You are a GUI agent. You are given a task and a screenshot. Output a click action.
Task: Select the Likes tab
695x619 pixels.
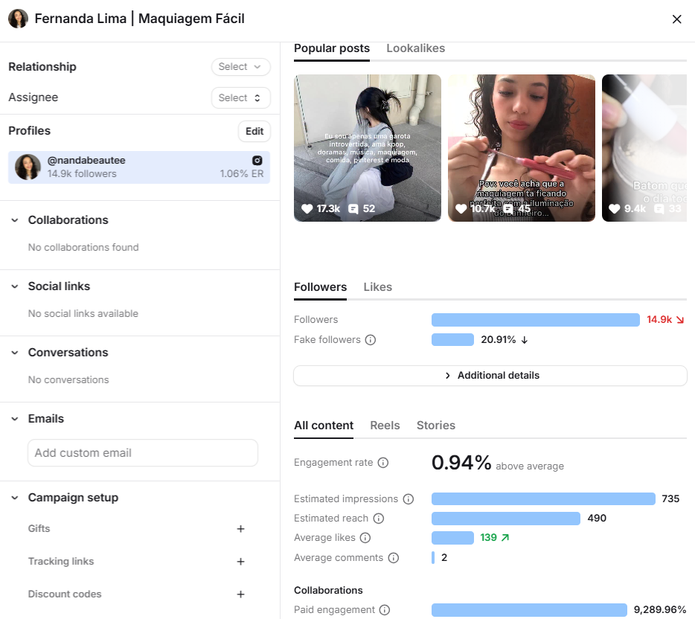[x=378, y=287]
